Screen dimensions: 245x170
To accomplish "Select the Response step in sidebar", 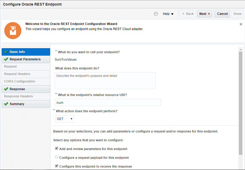I will click(x=17, y=89).
